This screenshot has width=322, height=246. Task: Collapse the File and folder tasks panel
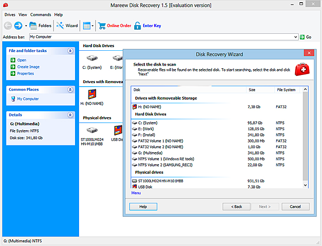(x=70, y=51)
